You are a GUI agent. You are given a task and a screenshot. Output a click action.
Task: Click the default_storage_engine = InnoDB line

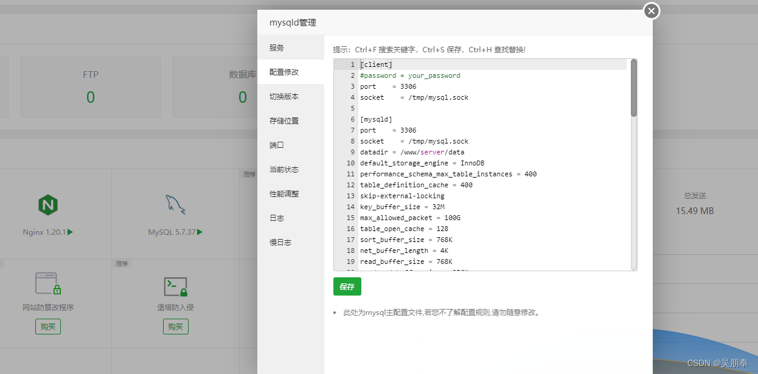pos(422,163)
